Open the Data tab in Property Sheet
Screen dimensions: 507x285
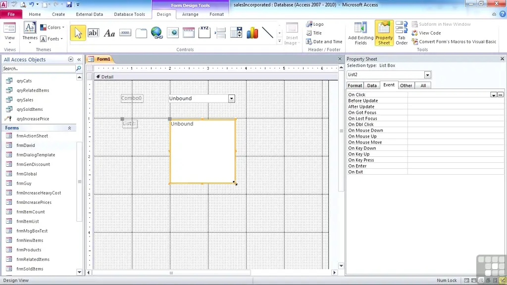pos(372,86)
